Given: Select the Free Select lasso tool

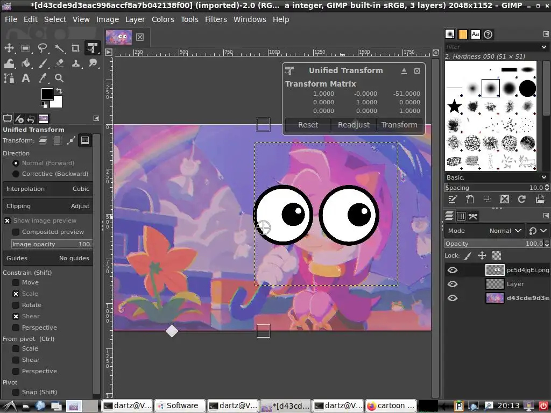Looking at the screenshot, I should (42, 48).
